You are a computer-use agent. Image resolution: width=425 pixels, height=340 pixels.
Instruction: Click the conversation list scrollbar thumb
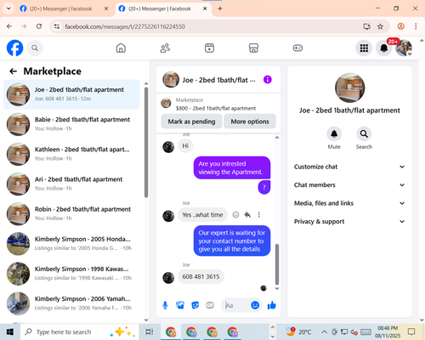(x=146, y=142)
